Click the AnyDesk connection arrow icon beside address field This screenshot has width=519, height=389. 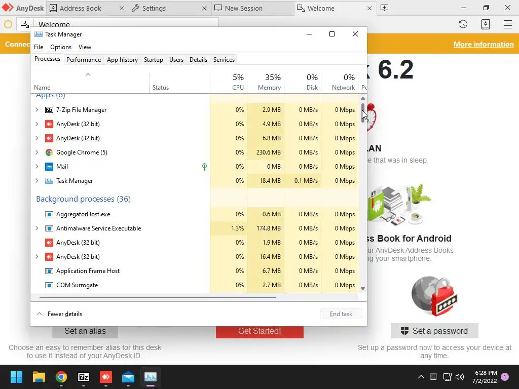pyautogui.click(x=25, y=24)
